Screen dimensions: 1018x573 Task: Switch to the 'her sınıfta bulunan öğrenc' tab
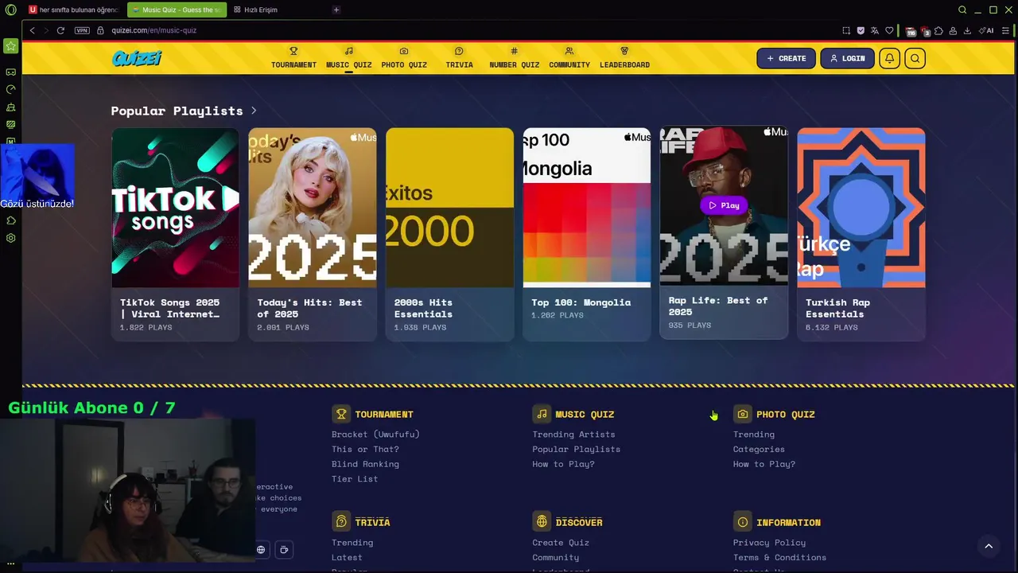[73, 10]
